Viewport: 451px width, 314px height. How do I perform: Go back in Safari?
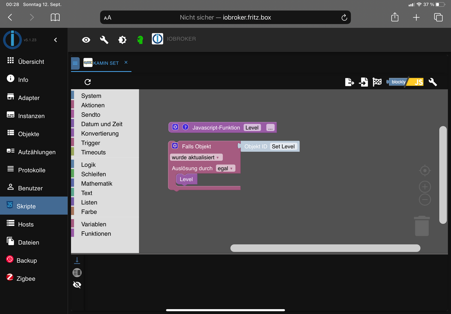coord(10,17)
